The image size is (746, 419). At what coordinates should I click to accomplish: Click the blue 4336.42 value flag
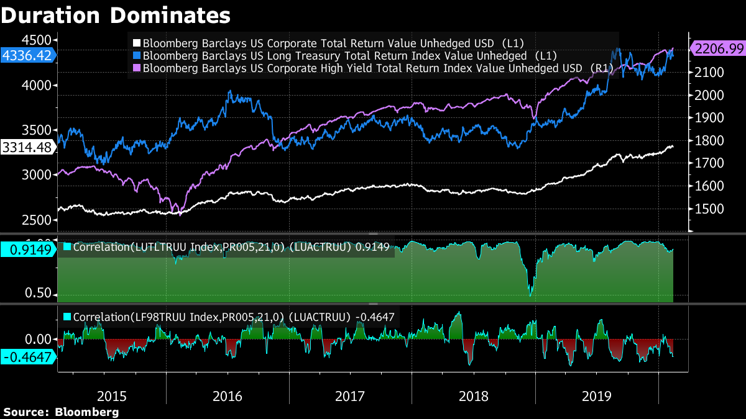27,55
